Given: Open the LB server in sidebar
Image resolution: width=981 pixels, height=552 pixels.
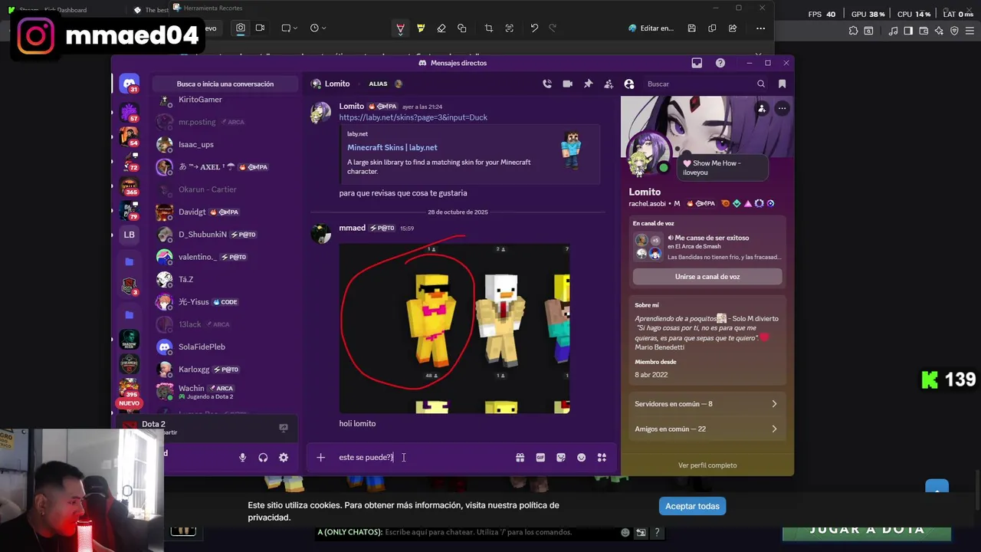Looking at the screenshot, I should 130,235.
